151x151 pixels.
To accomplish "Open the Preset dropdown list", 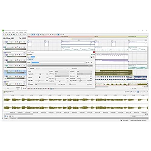I will click(x=58, y=63).
